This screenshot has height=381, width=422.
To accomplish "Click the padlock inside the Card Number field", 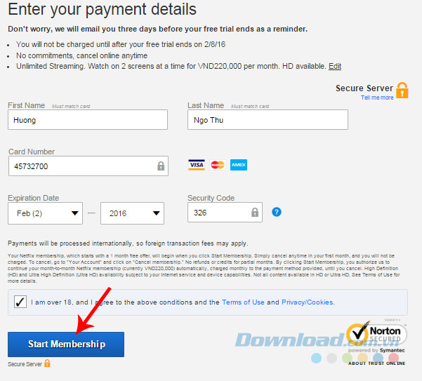I will 161,166.
